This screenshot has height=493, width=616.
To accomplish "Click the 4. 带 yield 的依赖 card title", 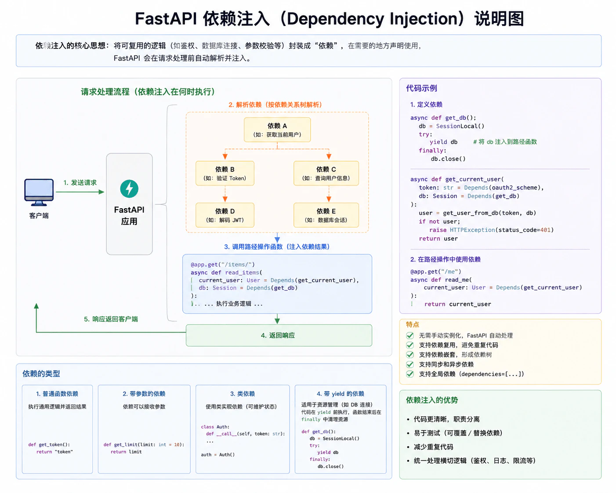I will [341, 394].
